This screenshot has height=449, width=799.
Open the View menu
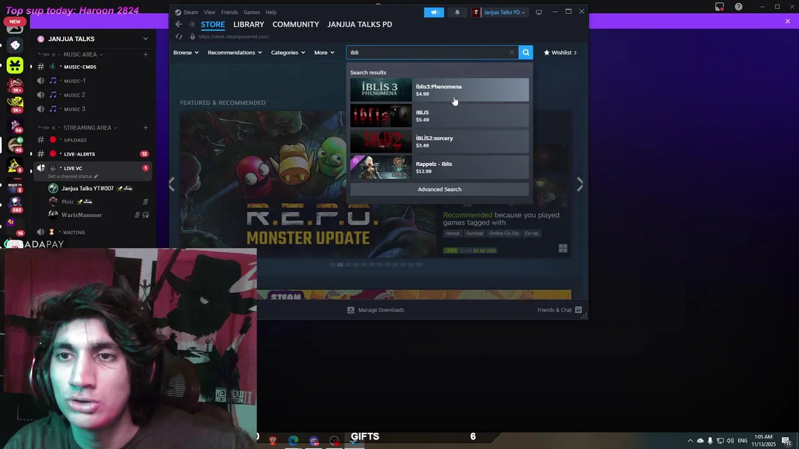click(x=210, y=12)
